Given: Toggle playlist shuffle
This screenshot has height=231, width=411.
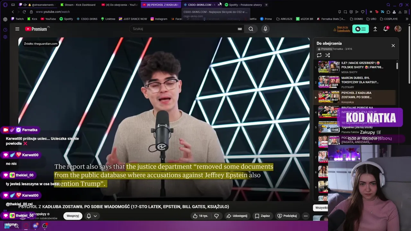Looking at the screenshot, I should pos(328,55).
